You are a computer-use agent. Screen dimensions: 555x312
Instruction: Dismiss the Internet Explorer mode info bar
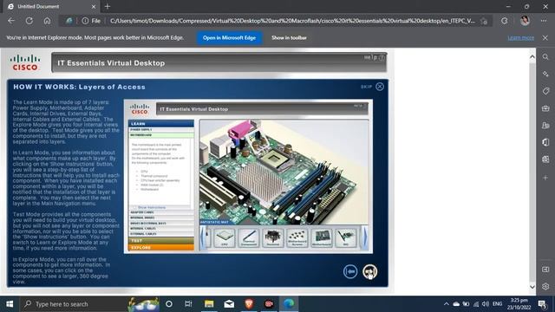tap(545, 37)
